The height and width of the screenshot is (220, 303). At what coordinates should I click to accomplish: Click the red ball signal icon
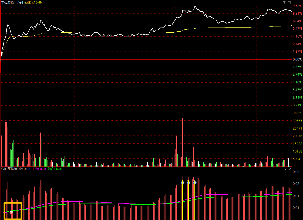click(x=11, y=213)
